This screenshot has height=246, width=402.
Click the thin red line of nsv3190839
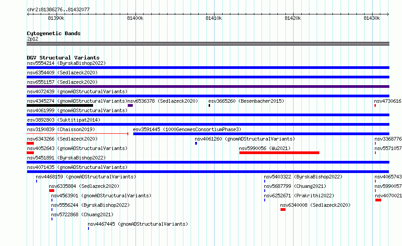click(x=77, y=134)
